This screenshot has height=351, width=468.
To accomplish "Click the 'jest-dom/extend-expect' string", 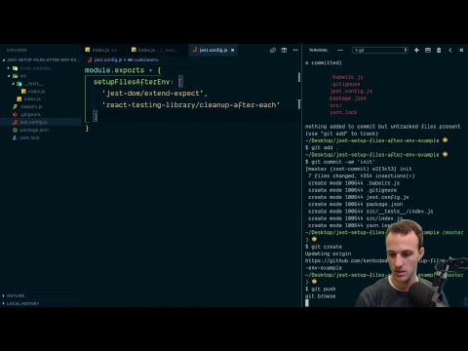I will [x=152, y=94].
